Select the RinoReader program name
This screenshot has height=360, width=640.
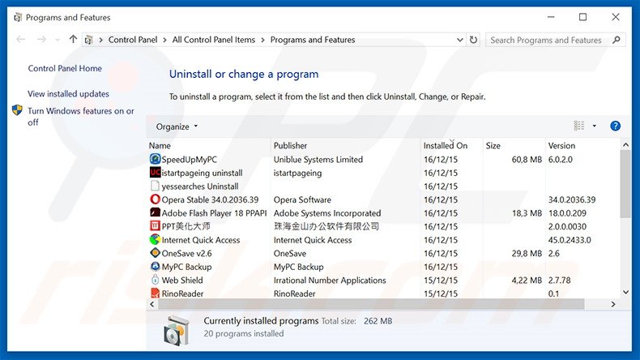[x=182, y=294]
